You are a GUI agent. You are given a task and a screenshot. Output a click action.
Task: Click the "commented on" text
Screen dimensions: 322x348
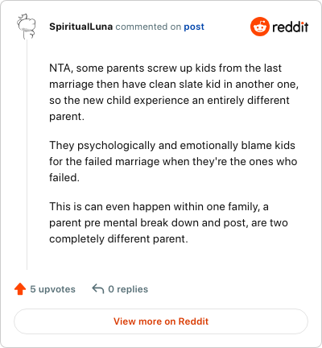(148, 27)
